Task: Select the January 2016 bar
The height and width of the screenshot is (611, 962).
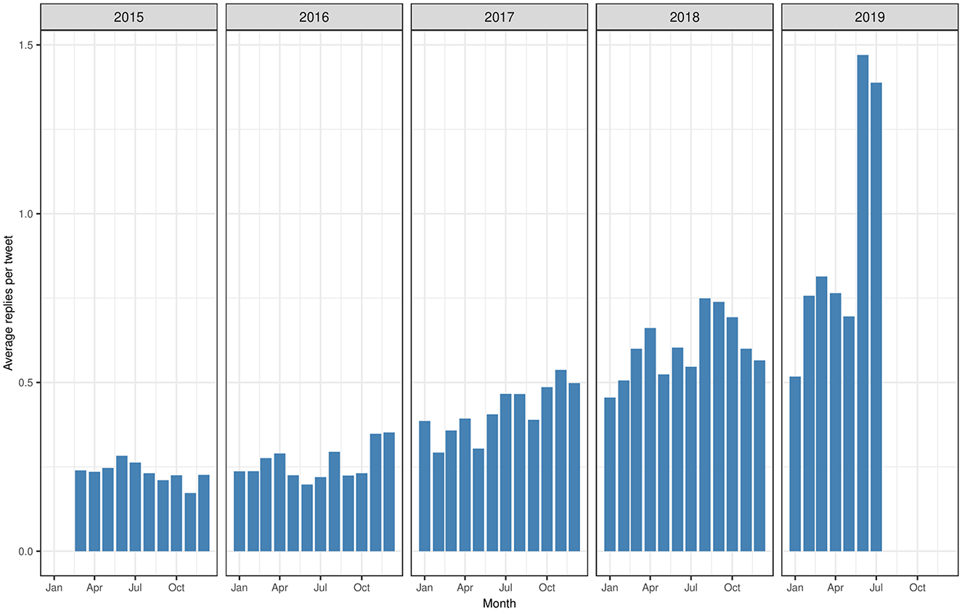Action: pyautogui.click(x=239, y=511)
